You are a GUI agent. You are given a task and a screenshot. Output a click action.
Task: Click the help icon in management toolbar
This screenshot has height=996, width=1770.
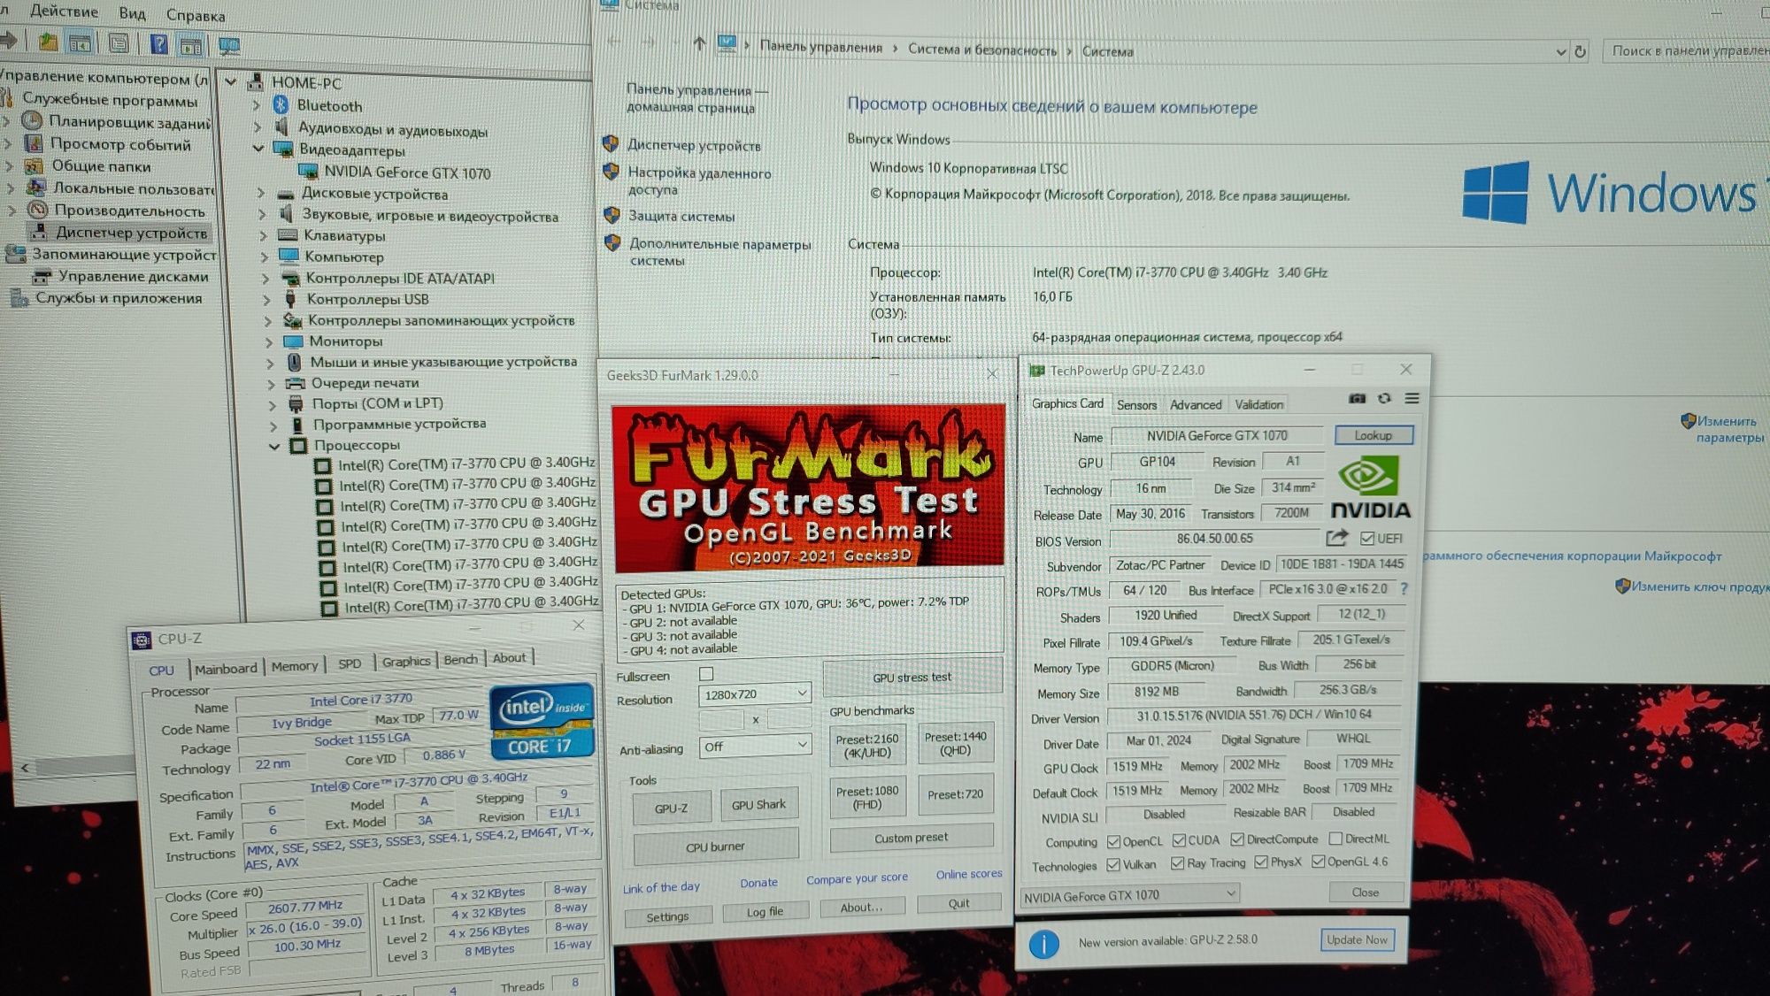tap(158, 43)
